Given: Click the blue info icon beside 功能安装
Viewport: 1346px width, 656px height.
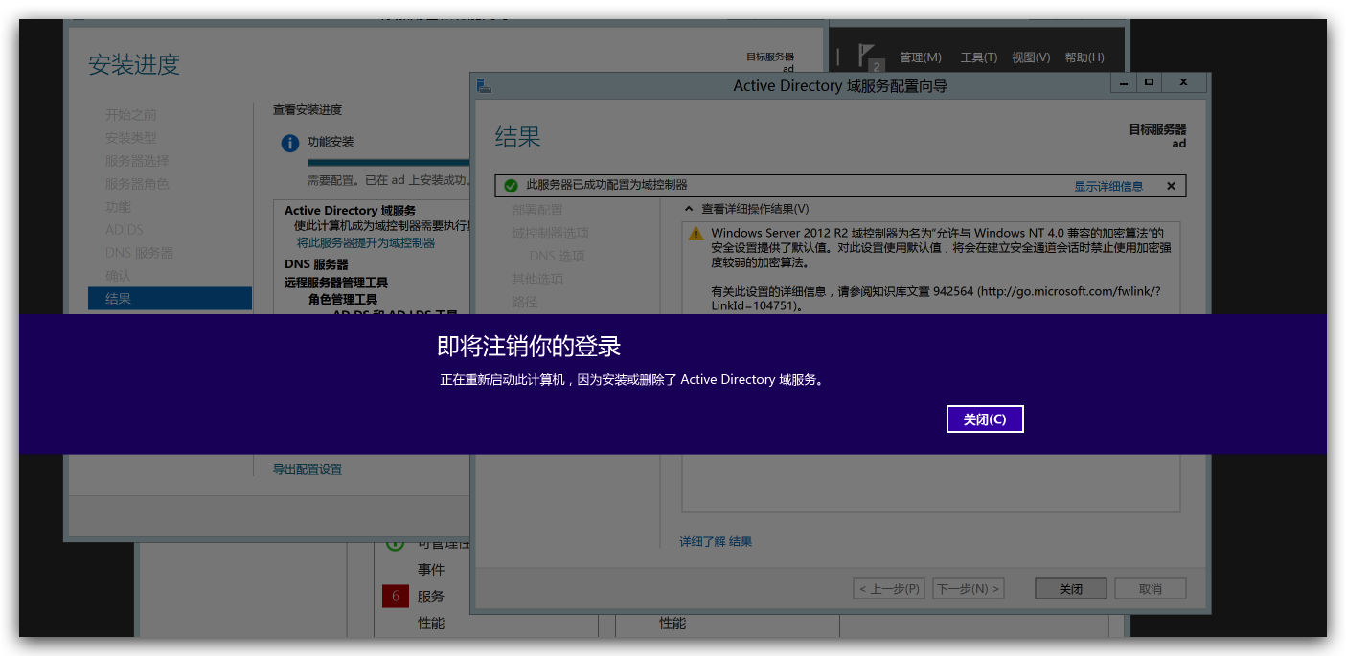Looking at the screenshot, I should point(290,143).
